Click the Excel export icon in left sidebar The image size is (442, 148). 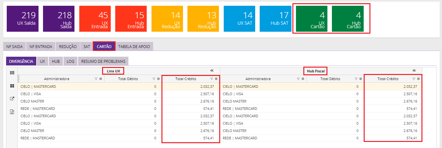12,112
